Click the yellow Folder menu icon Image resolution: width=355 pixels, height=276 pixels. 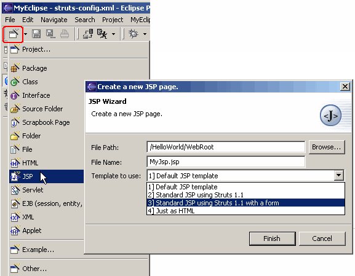coord(15,136)
